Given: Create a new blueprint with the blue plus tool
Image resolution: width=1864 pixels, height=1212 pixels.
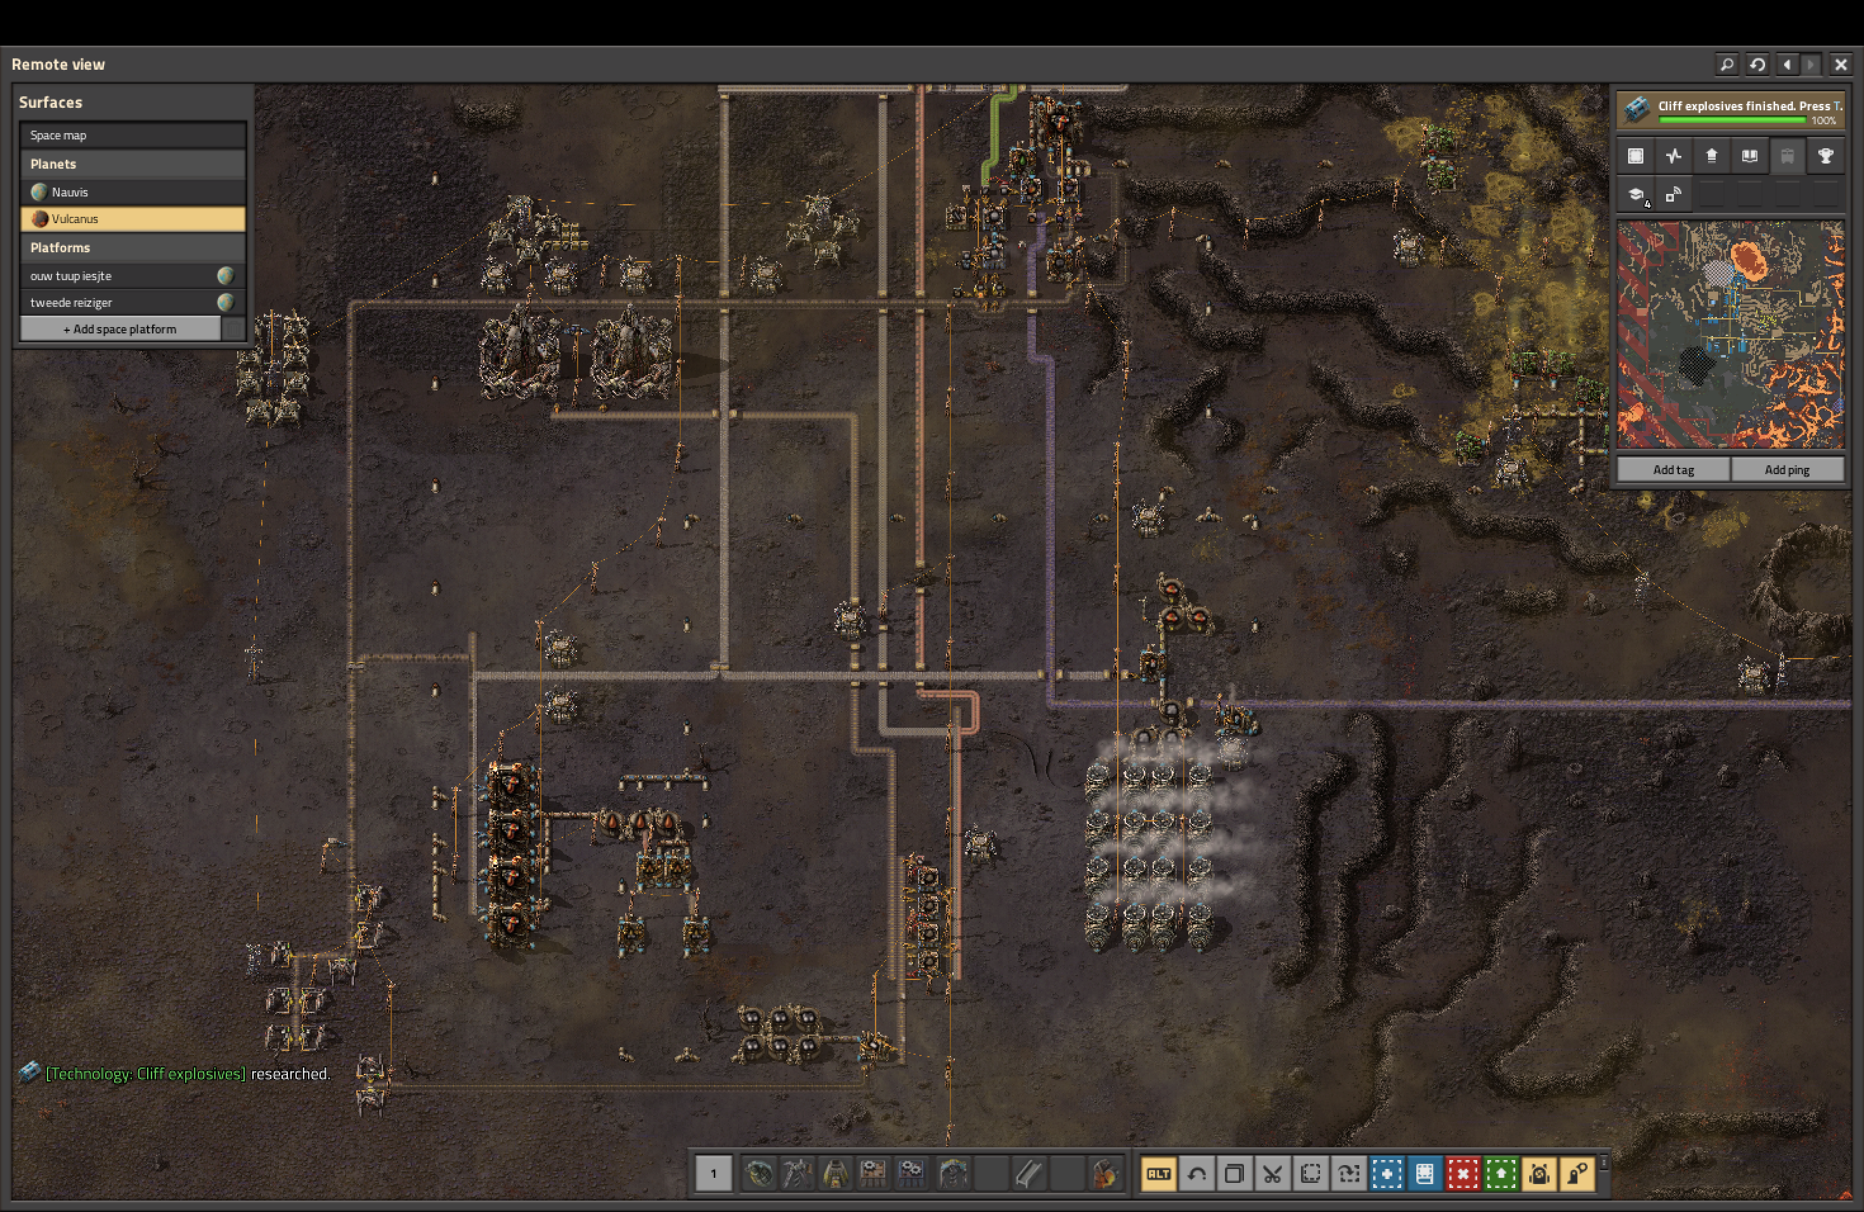Looking at the screenshot, I should coord(1386,1173).
